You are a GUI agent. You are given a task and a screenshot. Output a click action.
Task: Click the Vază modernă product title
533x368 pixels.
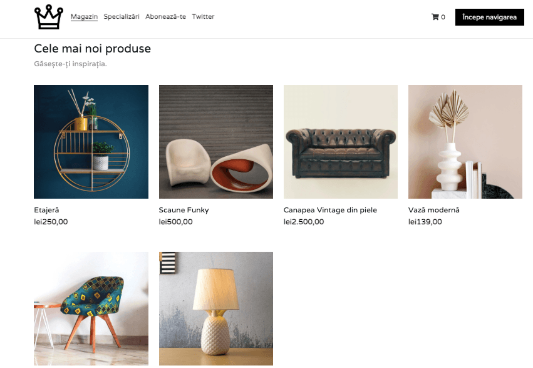(434, 210)
